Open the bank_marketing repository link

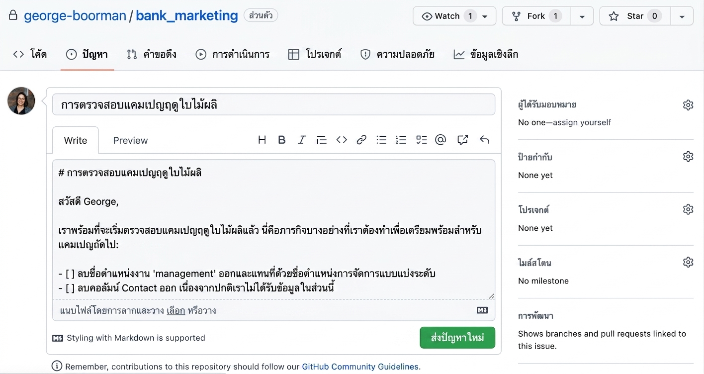[x=187, y=16]
